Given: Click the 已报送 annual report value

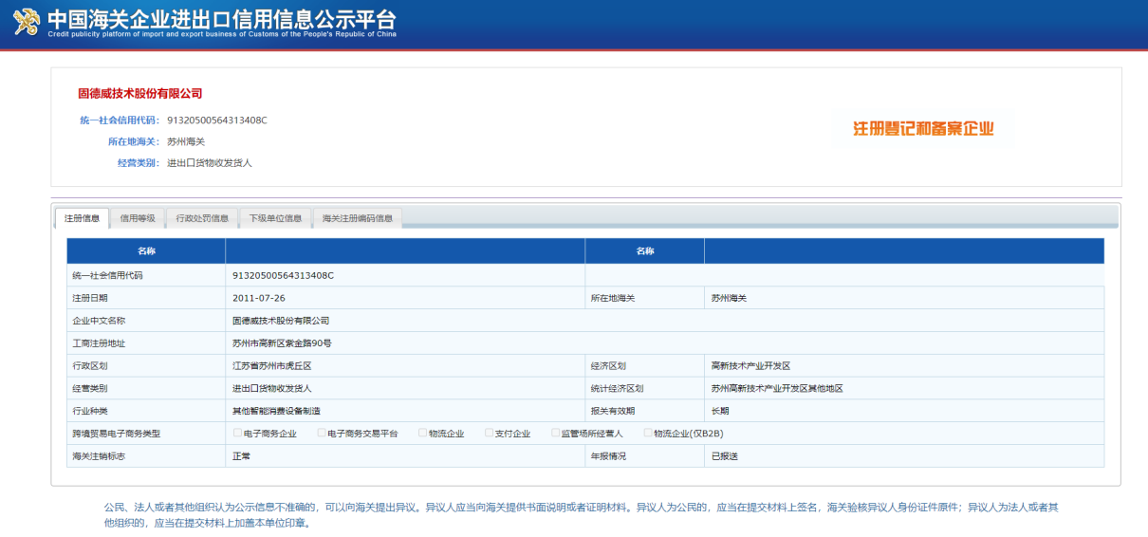Looking at the screenshot, I should (724, 456).
